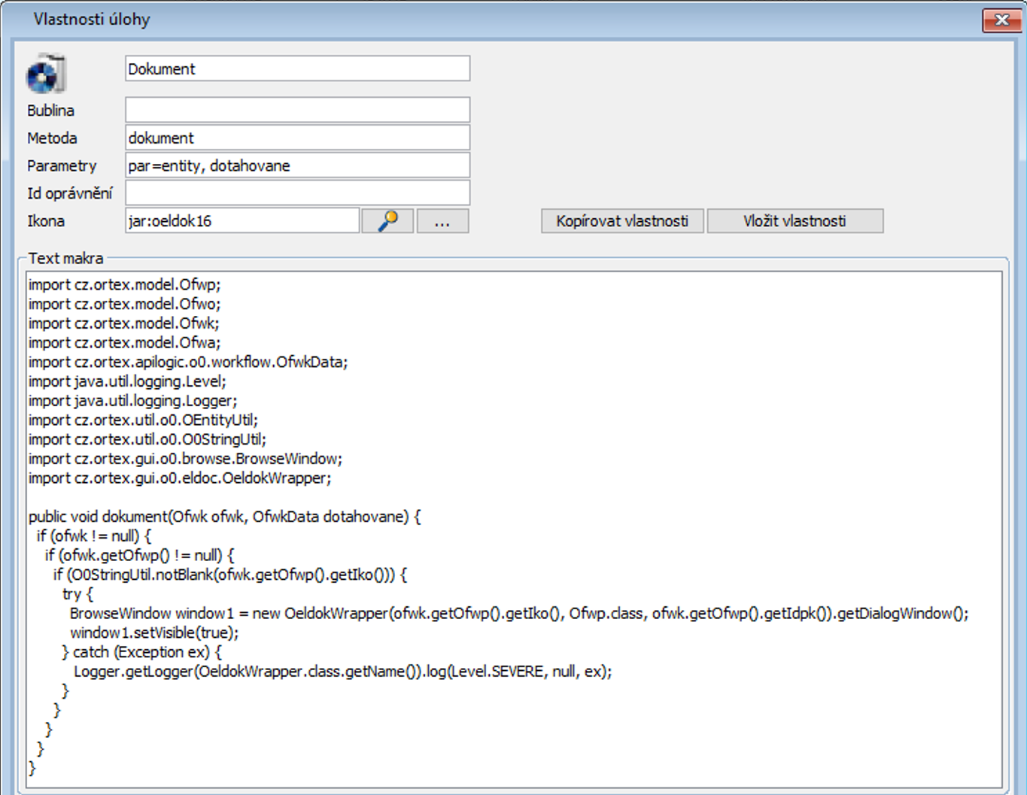The height and width of the screenshot is (795, 1027).
Task: Place cursor on the BrowseWindow window1 line
Action: pos(519,614)
